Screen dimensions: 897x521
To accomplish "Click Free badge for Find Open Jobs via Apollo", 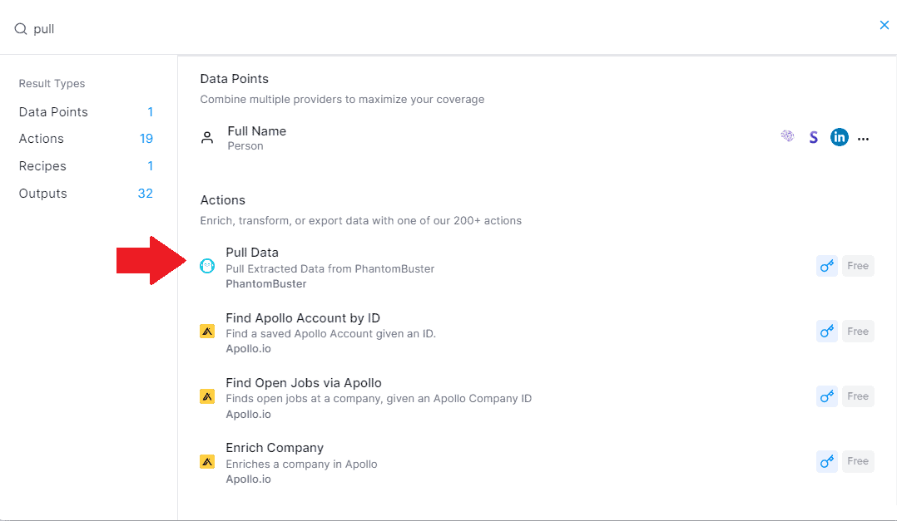I will tap(858, 396).
